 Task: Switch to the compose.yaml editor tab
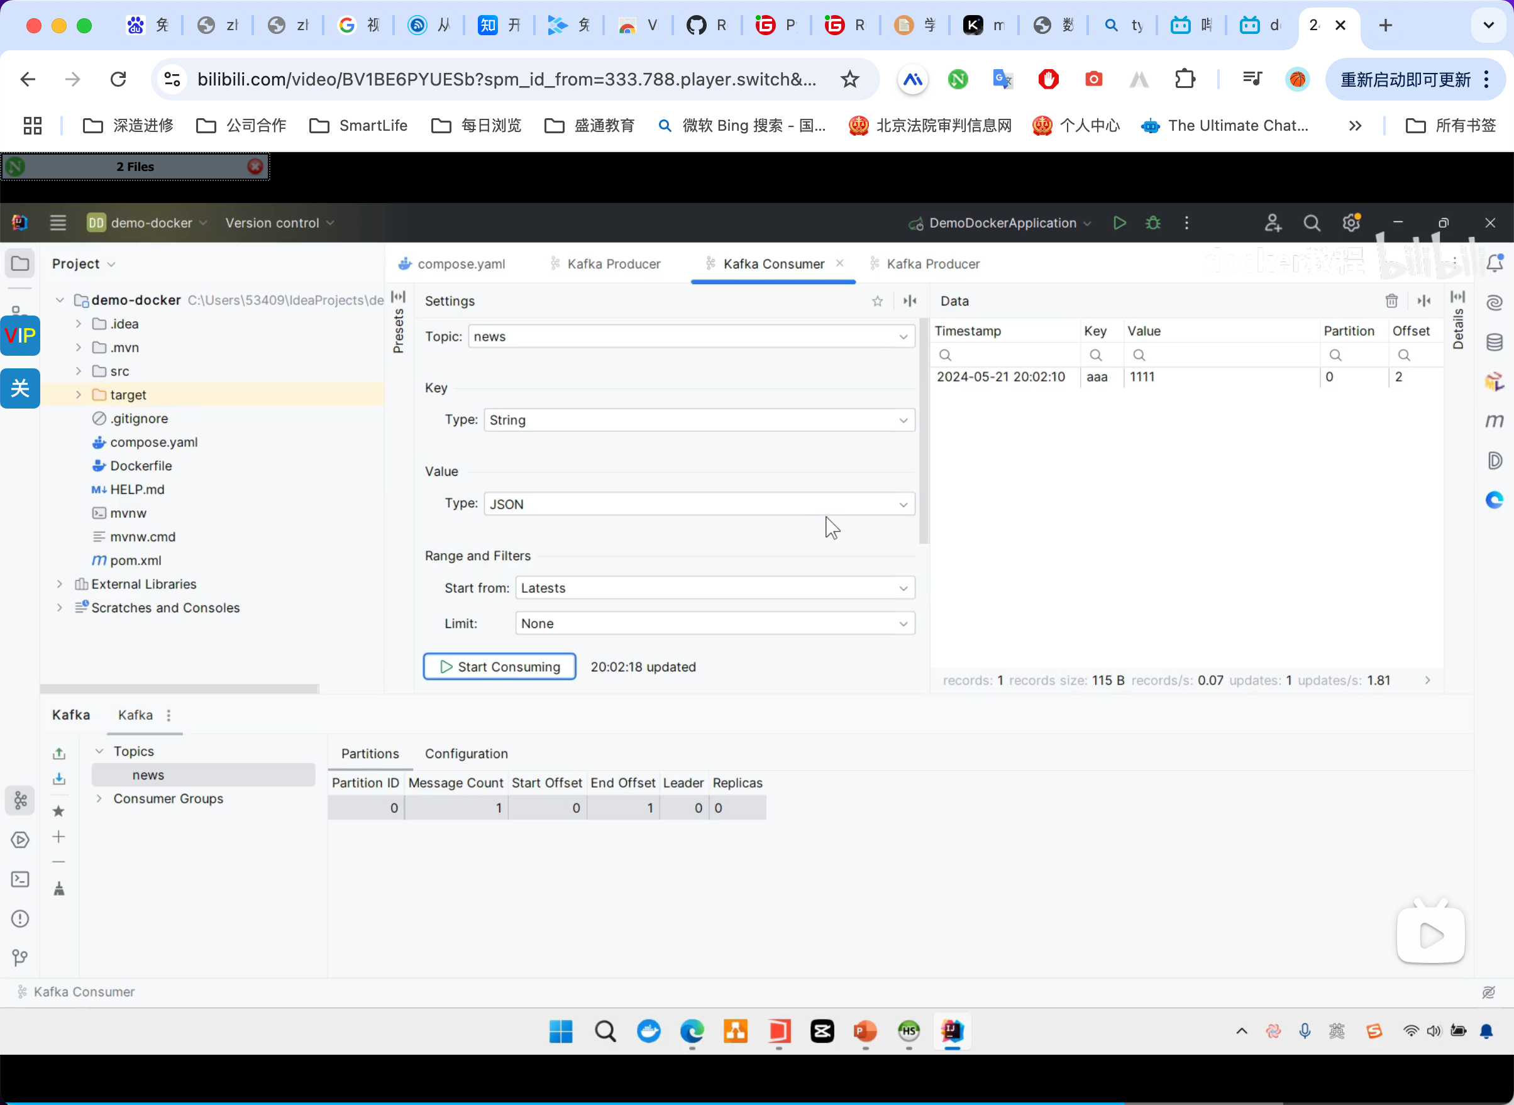click(x=460, y=263)
